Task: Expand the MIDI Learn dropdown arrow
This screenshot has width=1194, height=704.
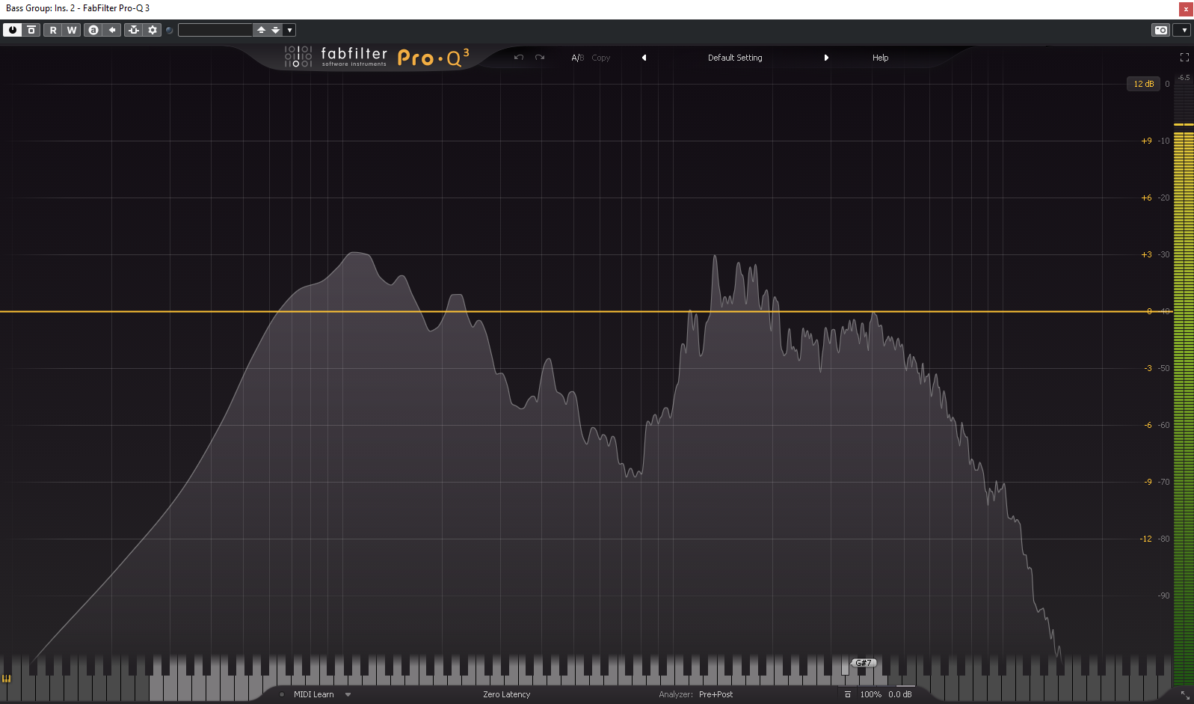Action: 348,694
